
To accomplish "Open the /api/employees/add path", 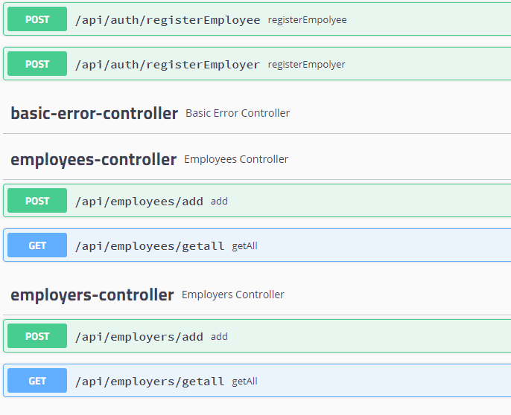I will tap(139, 202).
